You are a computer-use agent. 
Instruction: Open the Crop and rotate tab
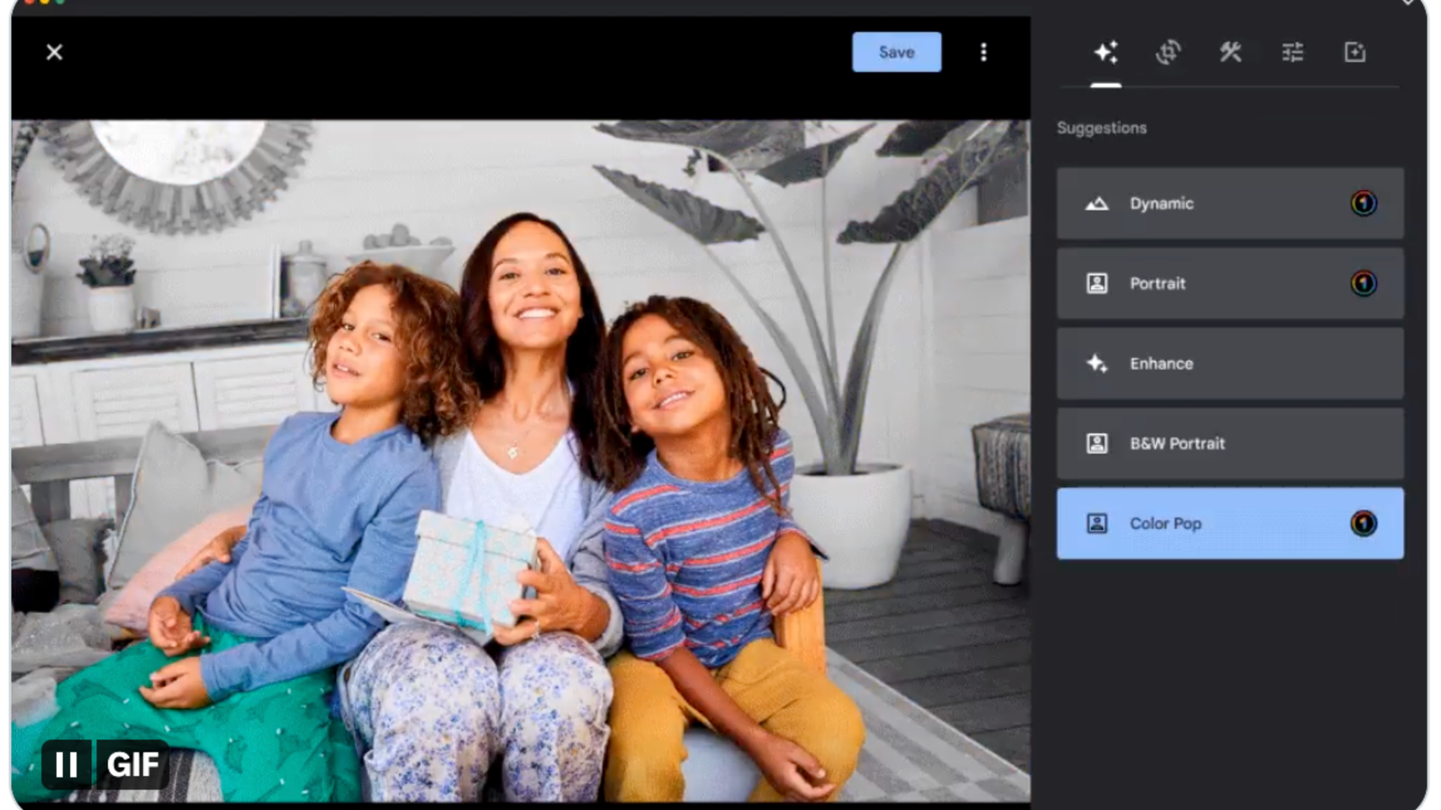[1168, 52]
